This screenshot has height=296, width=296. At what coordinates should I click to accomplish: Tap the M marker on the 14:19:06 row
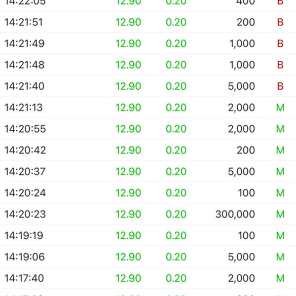(x=280, y=257)
